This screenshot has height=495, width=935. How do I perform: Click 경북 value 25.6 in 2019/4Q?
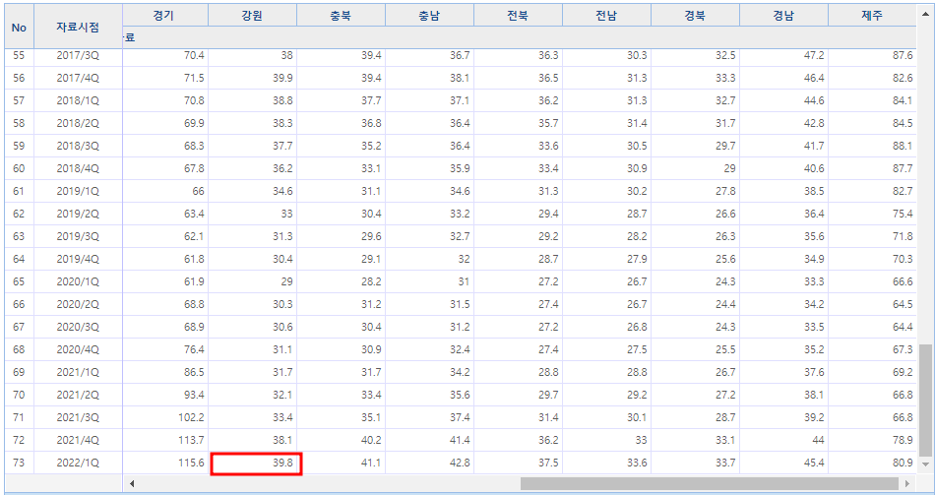coord(695,260)
